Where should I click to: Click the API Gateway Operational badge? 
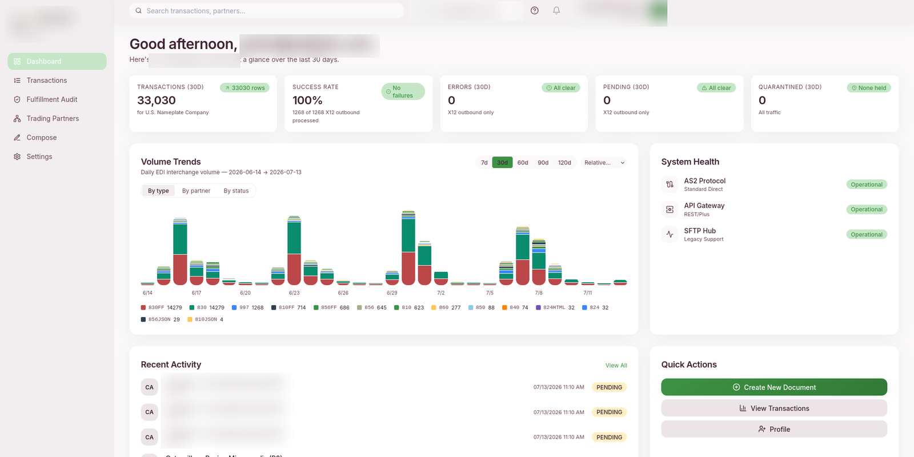click(867, 210)
